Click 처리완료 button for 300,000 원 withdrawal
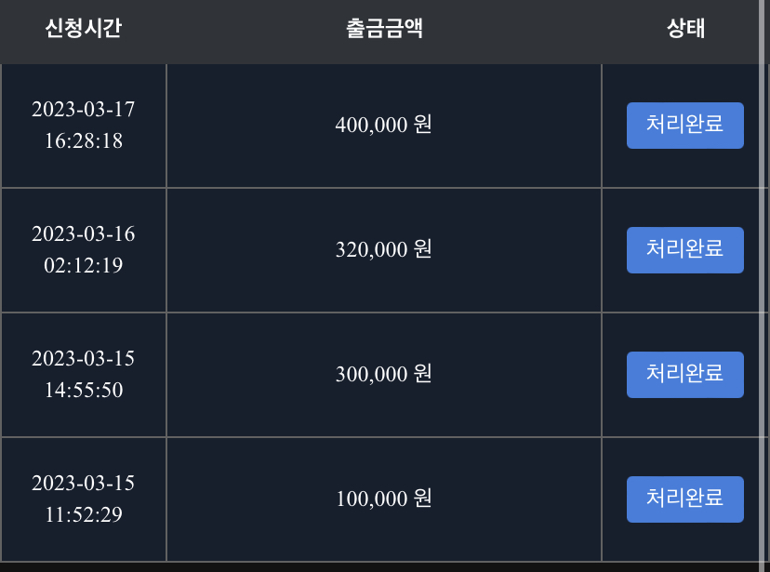 pos(685,375)
